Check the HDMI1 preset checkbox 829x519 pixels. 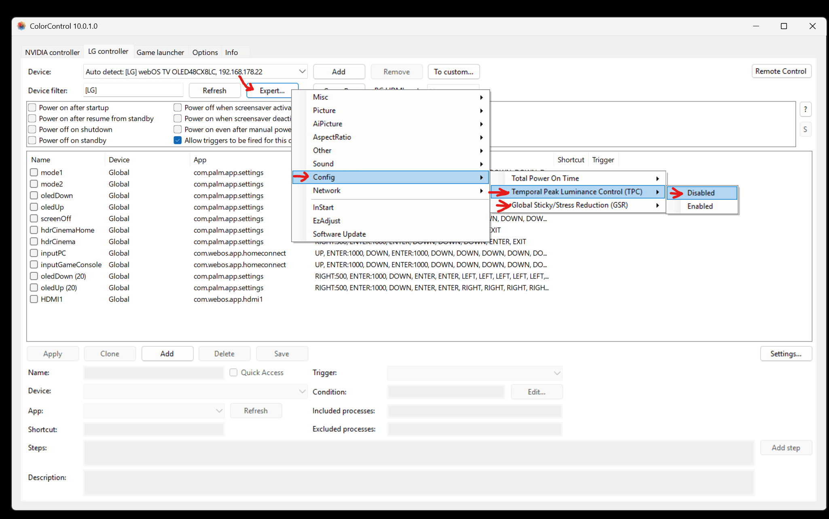34,299
